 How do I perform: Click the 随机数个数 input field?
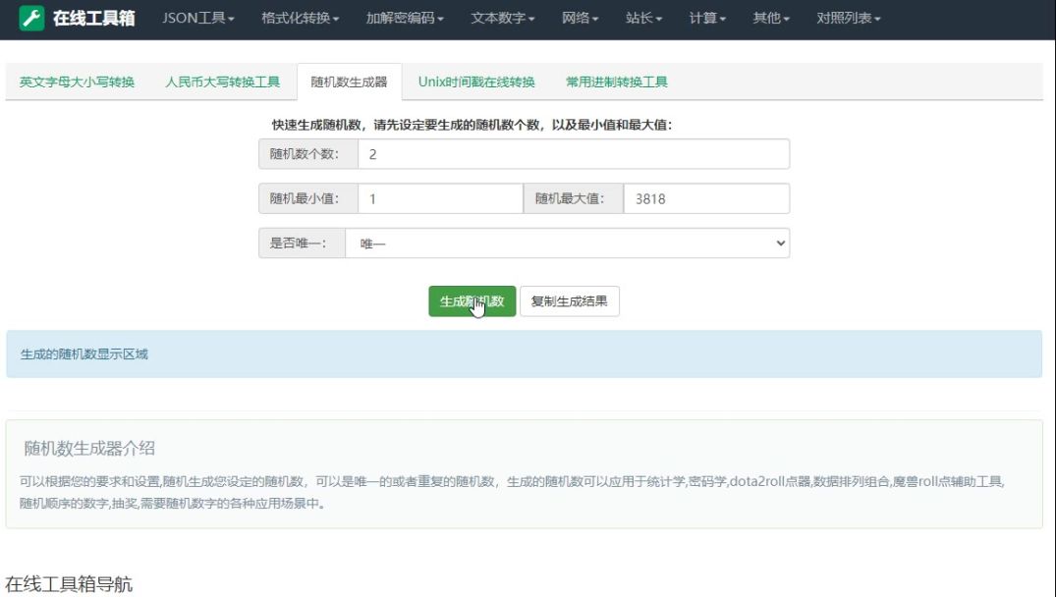573,154
